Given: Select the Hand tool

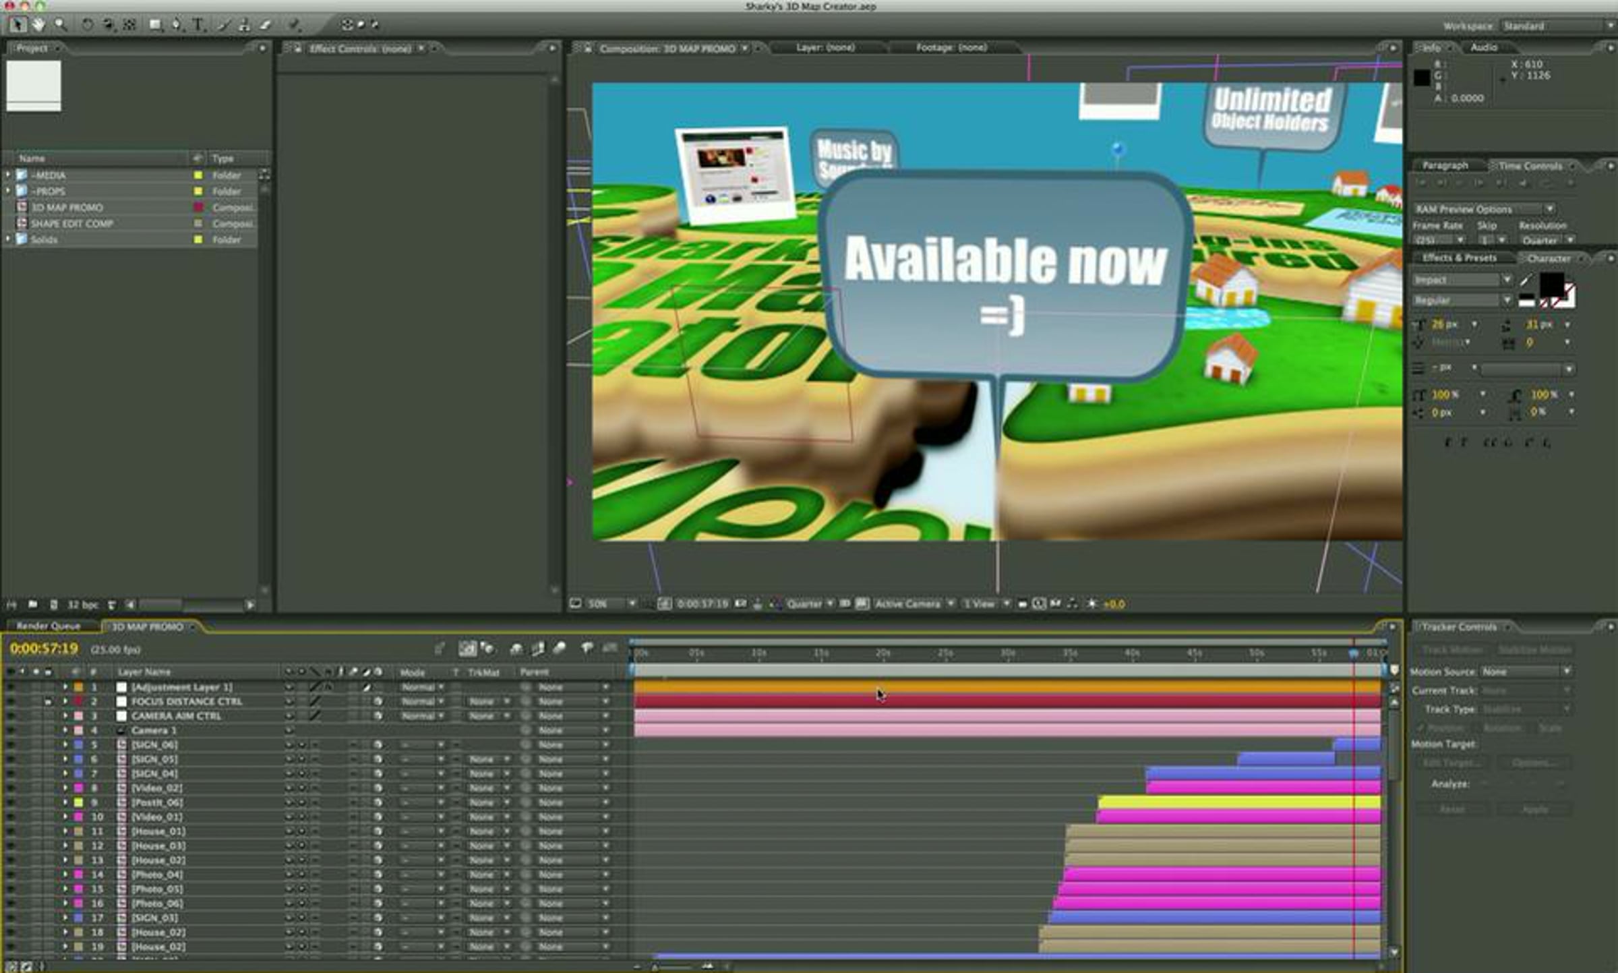Looking at the screenshot, I should click(x=38, y=25).
